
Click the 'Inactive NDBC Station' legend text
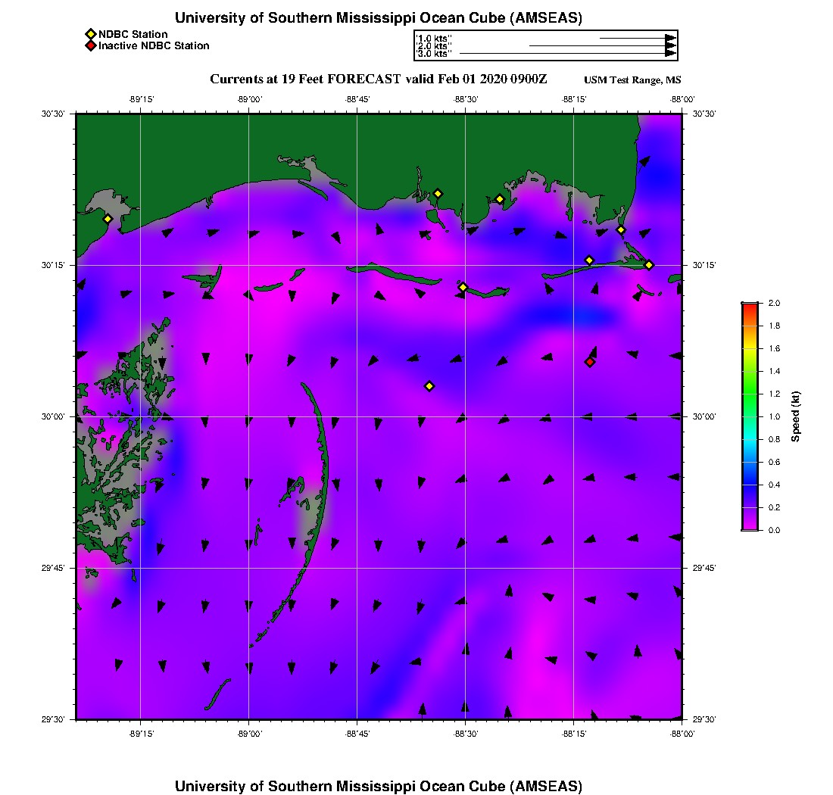click(x=154, y=46)
